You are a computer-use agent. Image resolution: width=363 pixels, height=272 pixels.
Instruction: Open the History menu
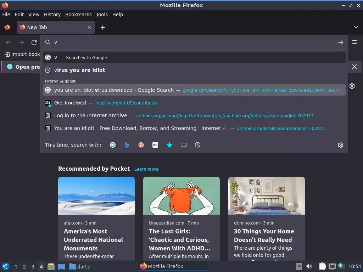pos(52,15)
